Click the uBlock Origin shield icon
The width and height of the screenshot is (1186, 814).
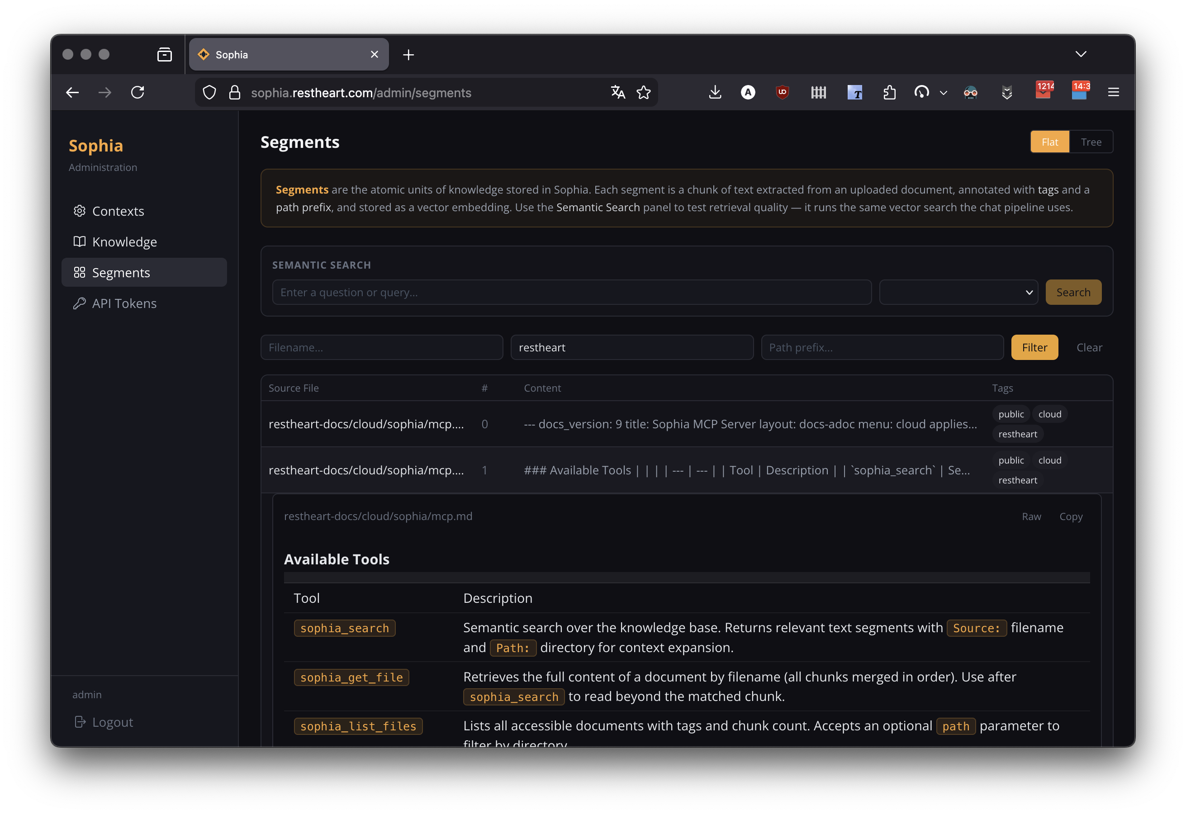coord(782,92)
